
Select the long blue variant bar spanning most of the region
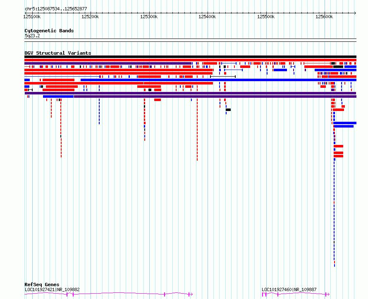click(218, 80)
